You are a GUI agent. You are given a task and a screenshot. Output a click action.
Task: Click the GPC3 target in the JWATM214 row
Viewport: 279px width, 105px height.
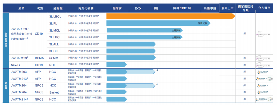click(39, 99)
